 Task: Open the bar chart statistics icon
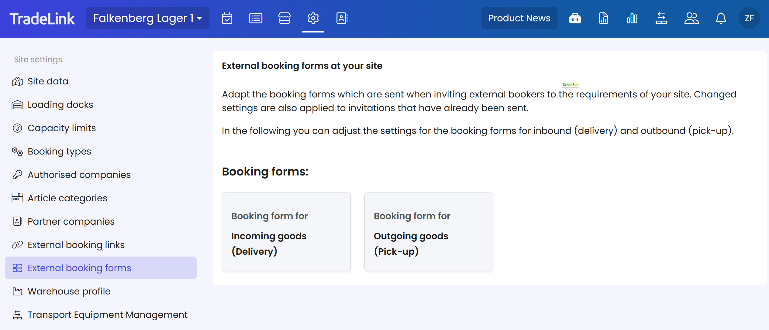tap(632, 18)
